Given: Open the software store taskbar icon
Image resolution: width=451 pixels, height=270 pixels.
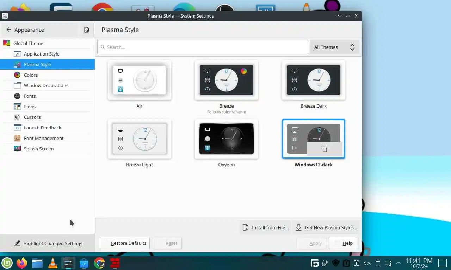Looking at the screenshot, I should pyautogui.click(x=84, y=263).
